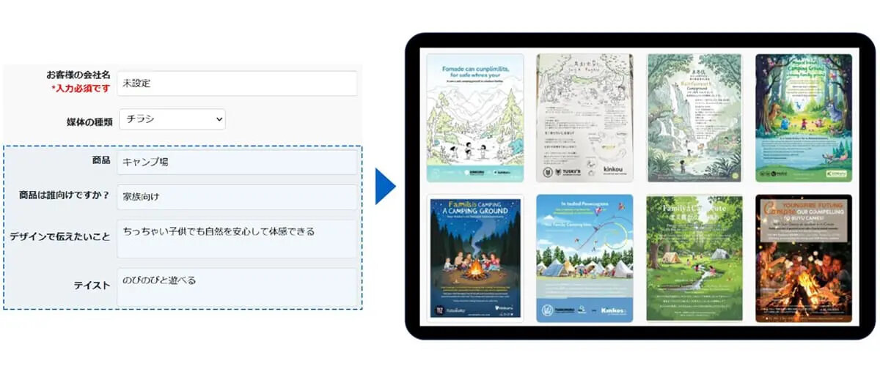The height and width of the screenshot is (366, 880).
Task: Select the dark magical forest animals flyer
Action: click(804, 118)
